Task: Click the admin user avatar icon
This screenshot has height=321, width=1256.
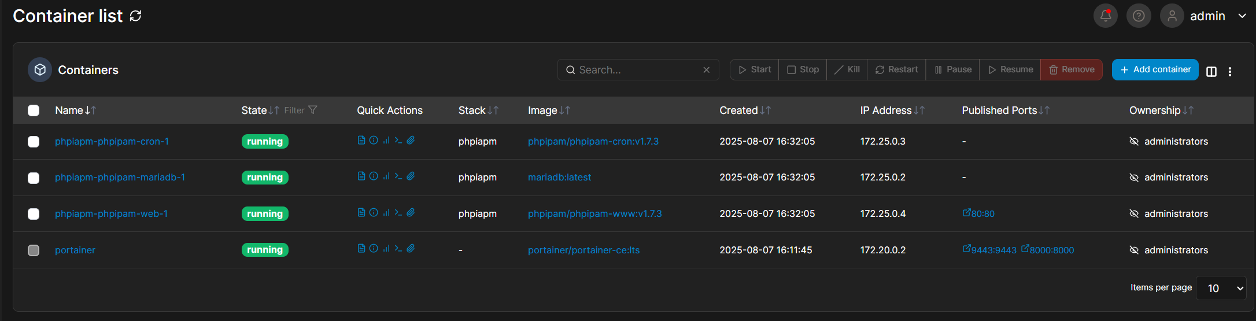Action: (1172, 16)
